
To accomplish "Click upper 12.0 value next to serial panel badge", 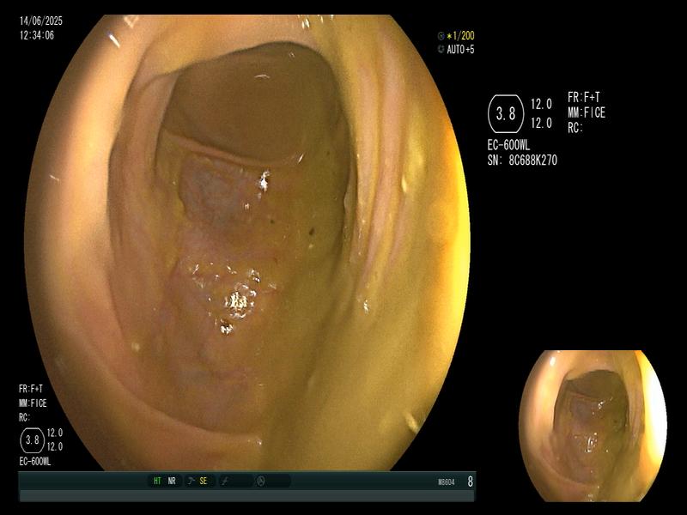I will pyautogui.click(x=542, y=104).
